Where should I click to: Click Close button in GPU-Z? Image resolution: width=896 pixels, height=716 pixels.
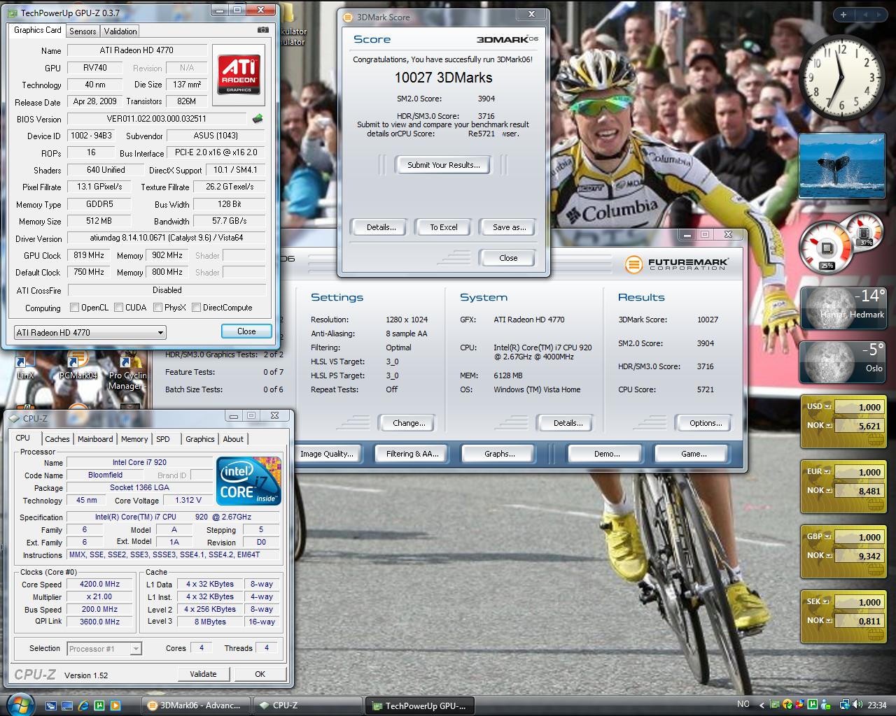(246, 331)
